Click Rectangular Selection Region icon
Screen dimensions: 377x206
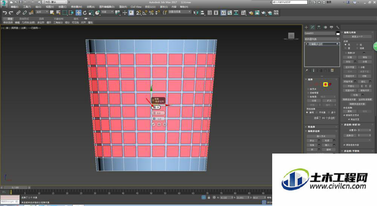click(65, 13)
